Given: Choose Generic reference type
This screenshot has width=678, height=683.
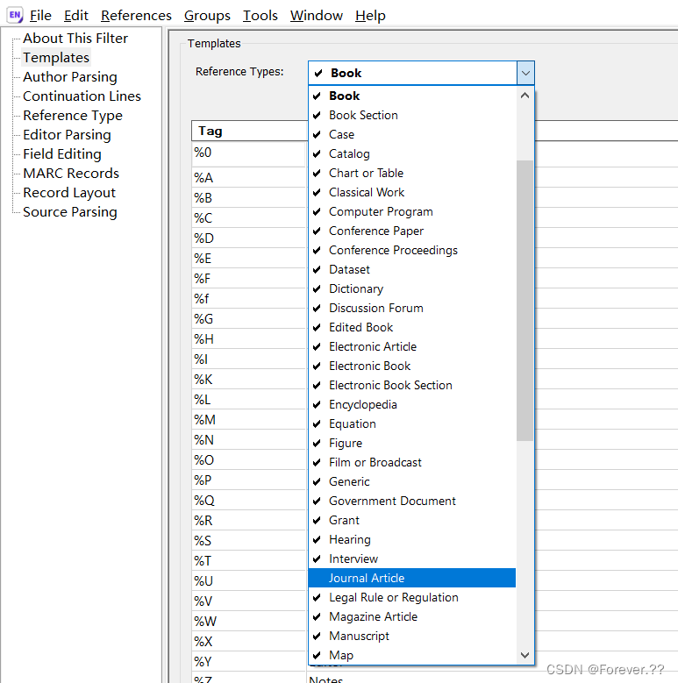Looking at the screenshot, I should (411, 481).
